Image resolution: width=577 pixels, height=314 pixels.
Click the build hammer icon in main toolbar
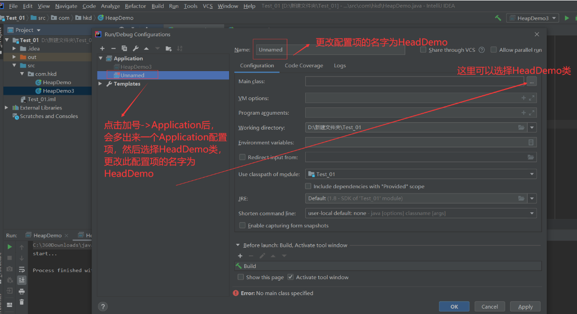tap(498, 18)
